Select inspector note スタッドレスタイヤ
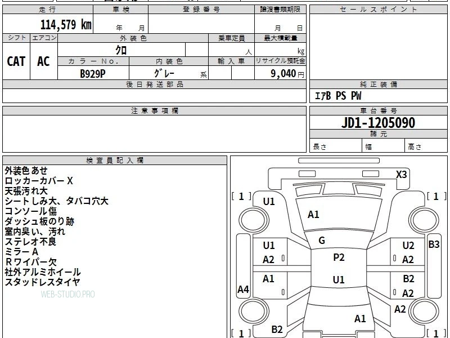 (x=42, y=282)
